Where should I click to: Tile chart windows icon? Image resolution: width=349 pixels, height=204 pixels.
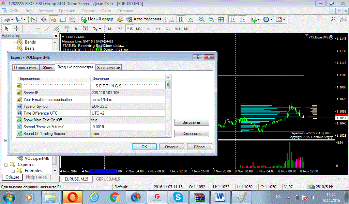pos(221,19)
